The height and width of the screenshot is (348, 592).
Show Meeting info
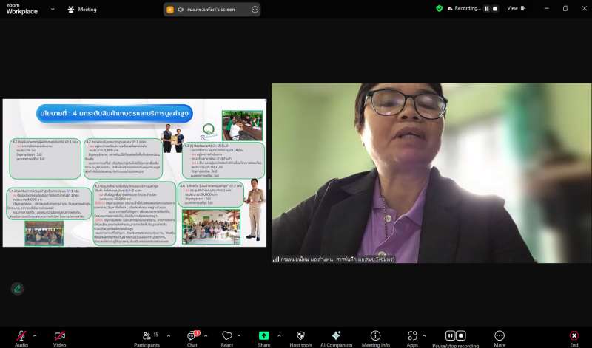(x=375, y=335)
